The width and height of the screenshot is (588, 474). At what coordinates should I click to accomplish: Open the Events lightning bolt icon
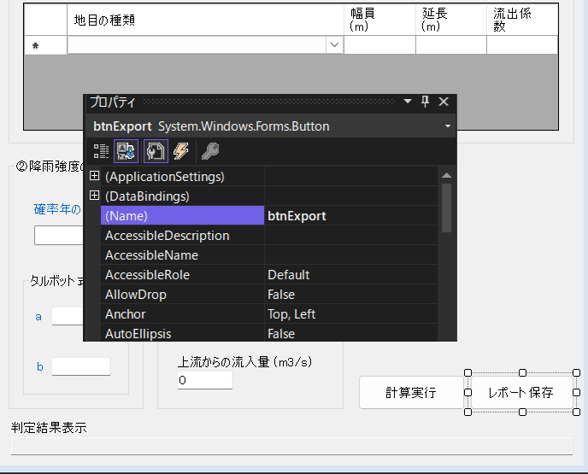pos(180,151)
